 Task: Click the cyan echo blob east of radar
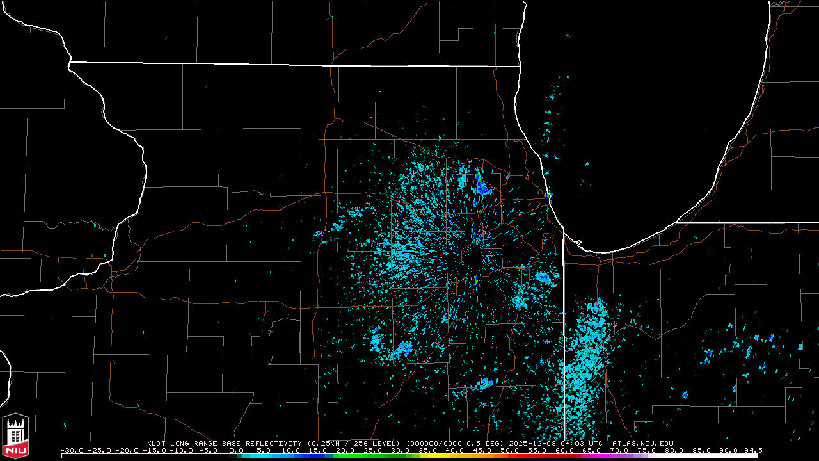click(x=544, y=277)
